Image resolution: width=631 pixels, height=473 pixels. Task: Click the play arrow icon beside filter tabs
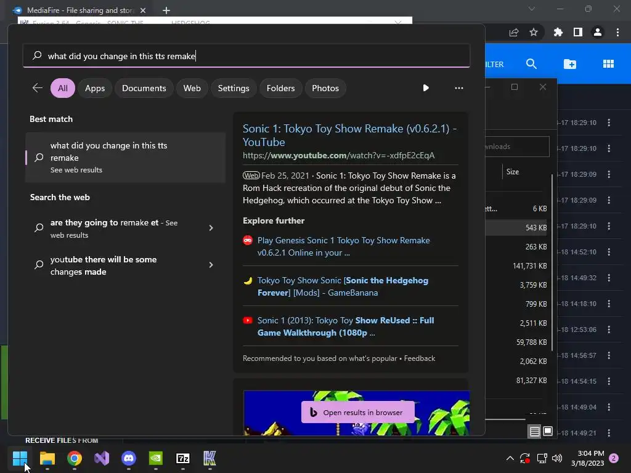click(x=426, y=88)
